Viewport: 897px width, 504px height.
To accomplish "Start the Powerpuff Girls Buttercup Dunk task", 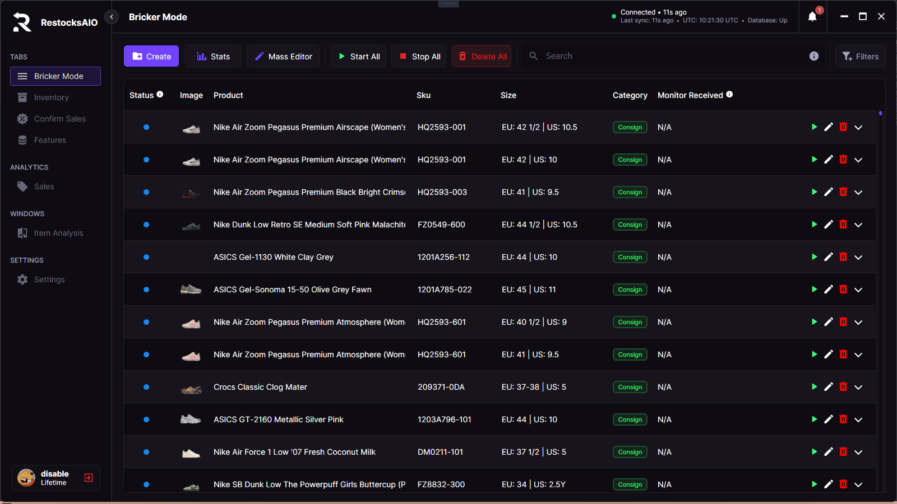I will click(814, 484).
